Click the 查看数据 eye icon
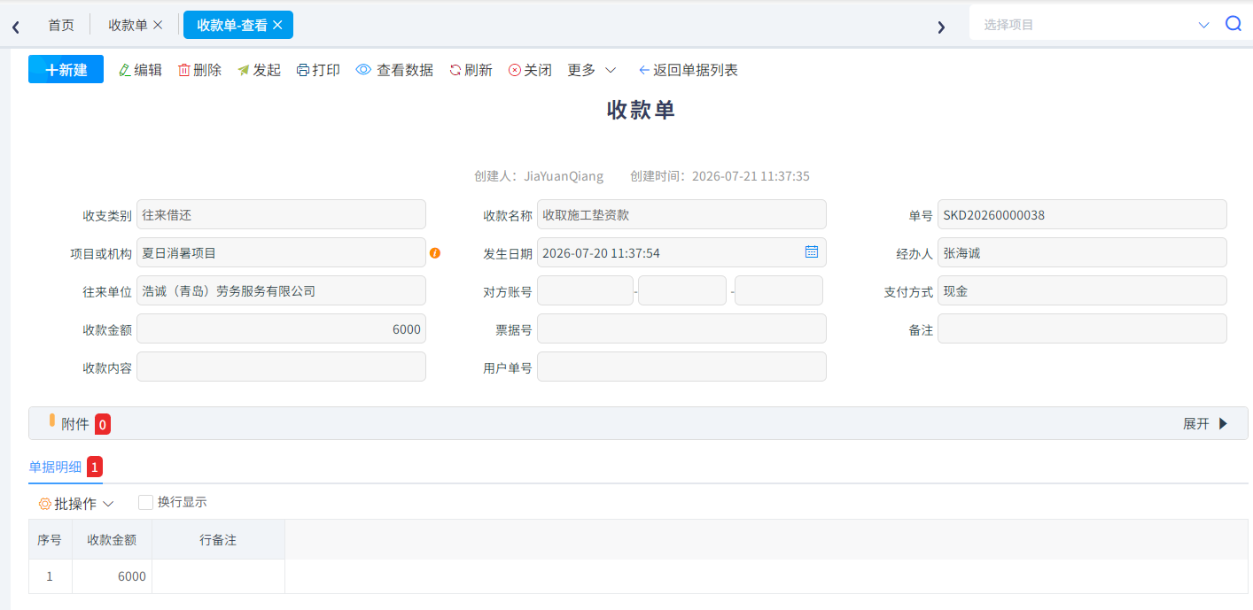 363,70
